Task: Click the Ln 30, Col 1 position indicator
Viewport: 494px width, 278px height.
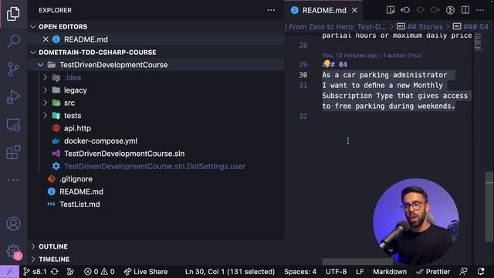Action: pos(230,272)
